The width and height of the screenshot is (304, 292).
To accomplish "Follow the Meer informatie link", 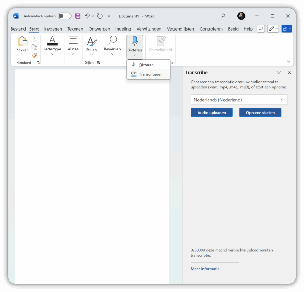I will tap(205, 269).
